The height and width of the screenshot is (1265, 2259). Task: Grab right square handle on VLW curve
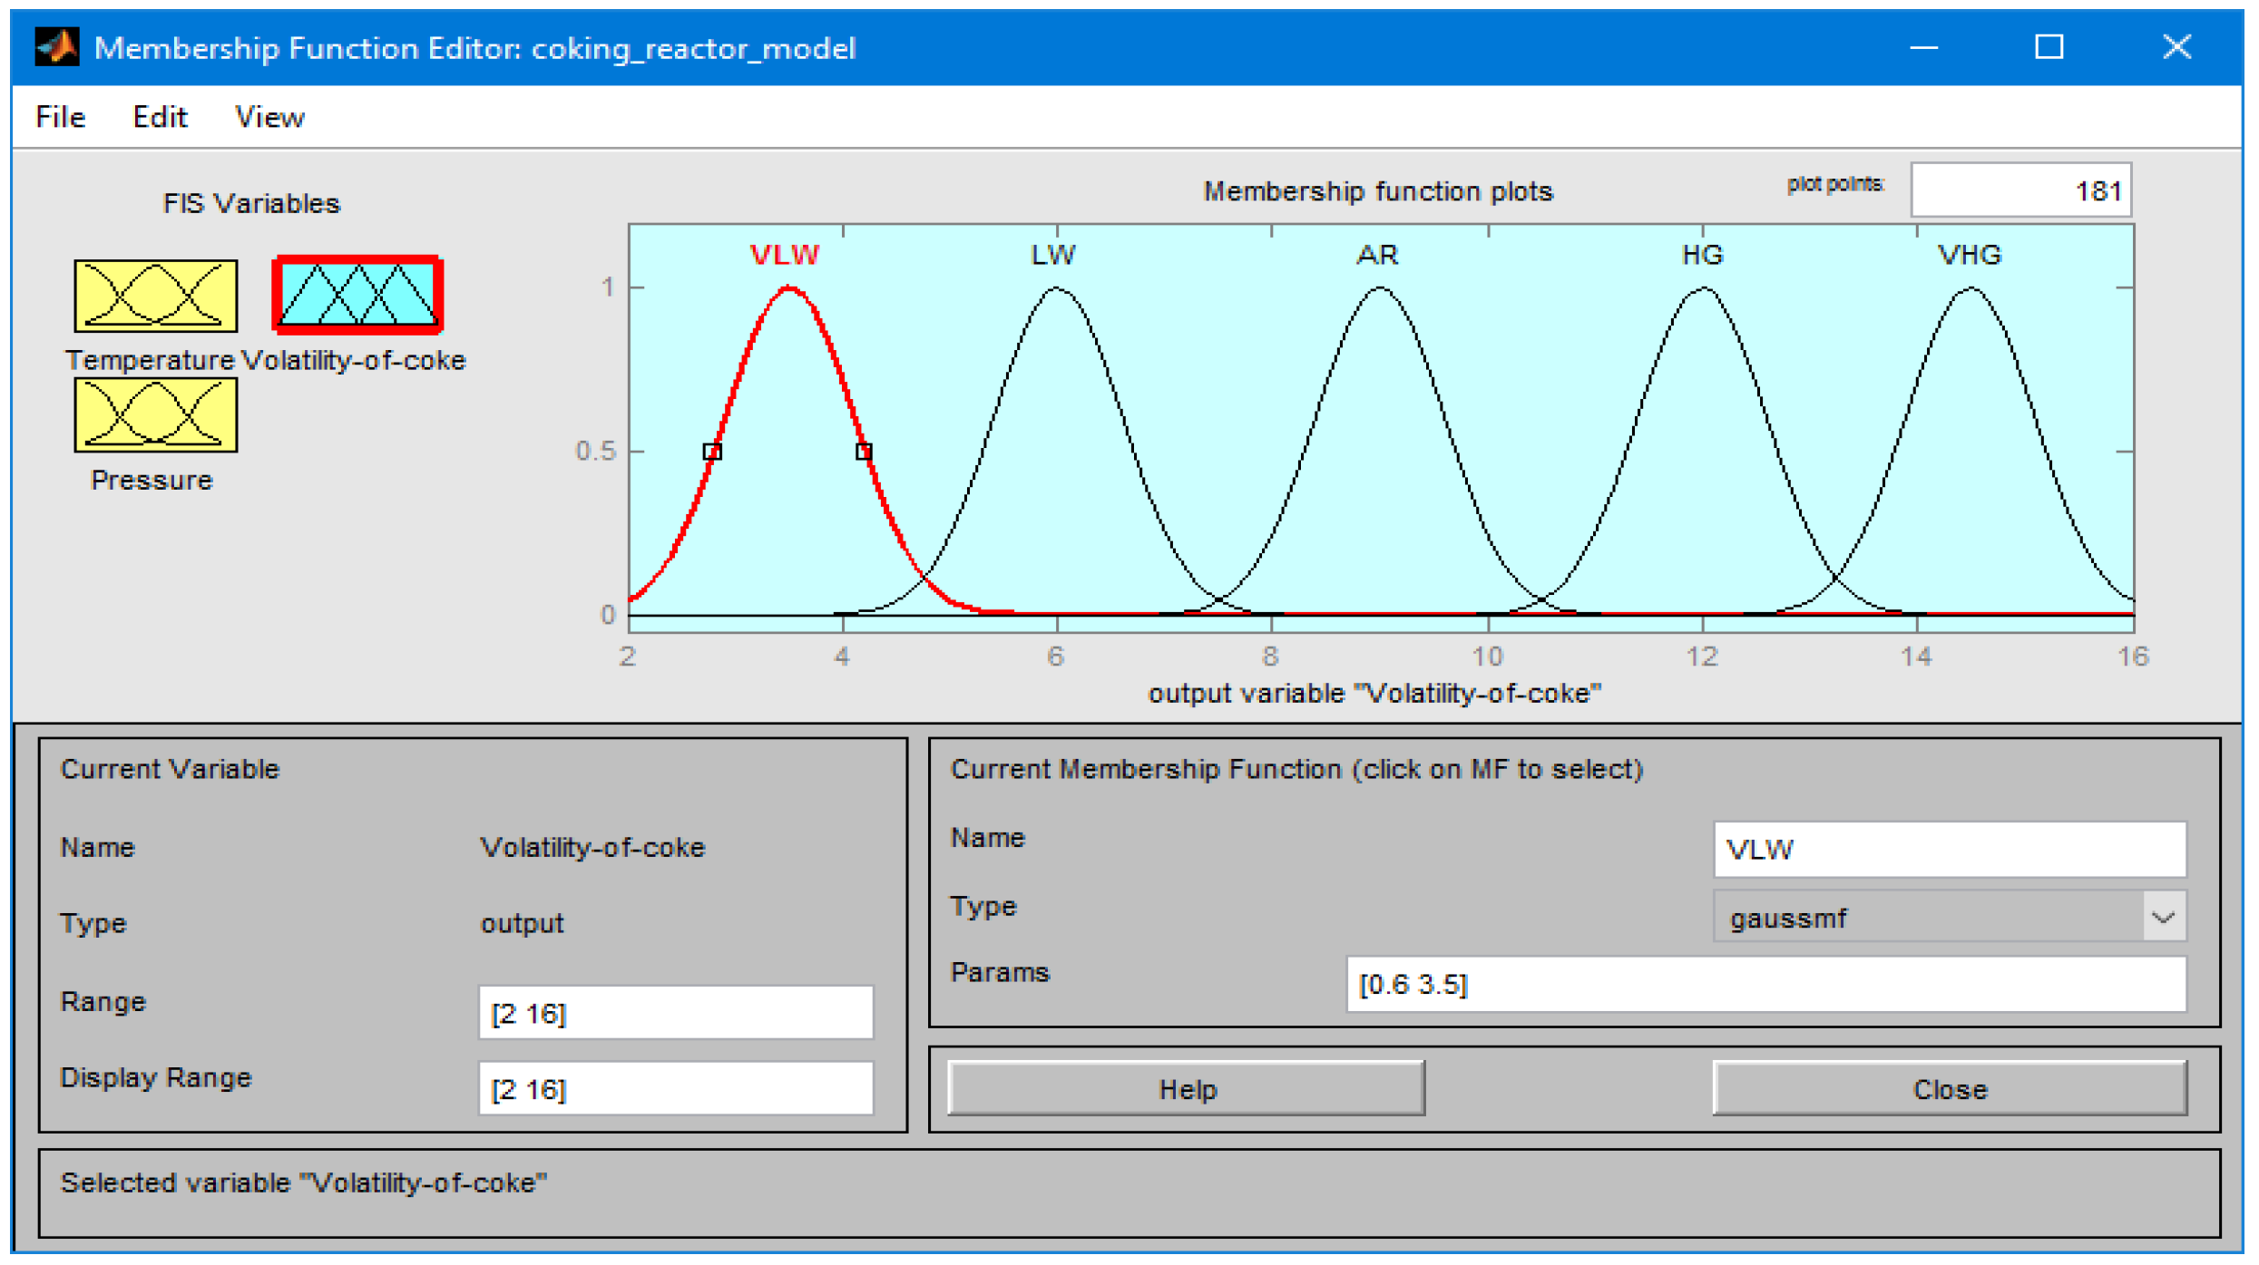tap(864, 452)
